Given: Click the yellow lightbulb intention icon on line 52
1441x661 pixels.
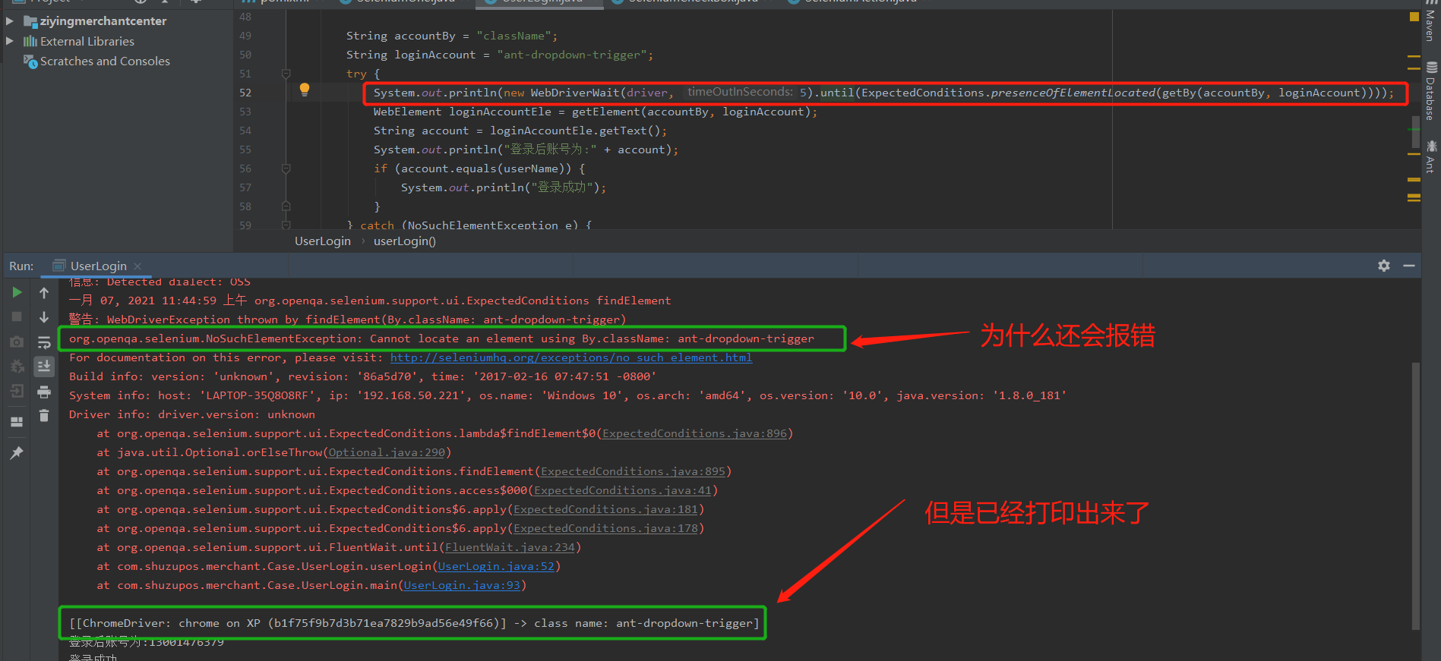Looking at the screenshot, I should click(305, 90).
